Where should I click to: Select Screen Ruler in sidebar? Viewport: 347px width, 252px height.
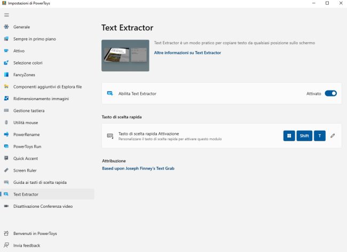click(47, 170)
